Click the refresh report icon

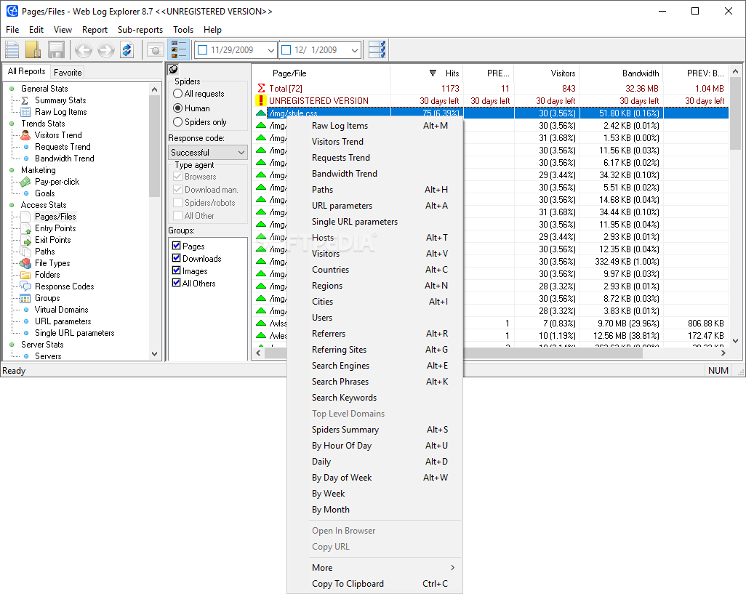(x=127, y=49)
